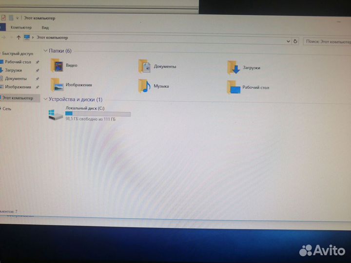Open the Документы folder in Папки
Screen dimensions: 351x263
(144, 66)
